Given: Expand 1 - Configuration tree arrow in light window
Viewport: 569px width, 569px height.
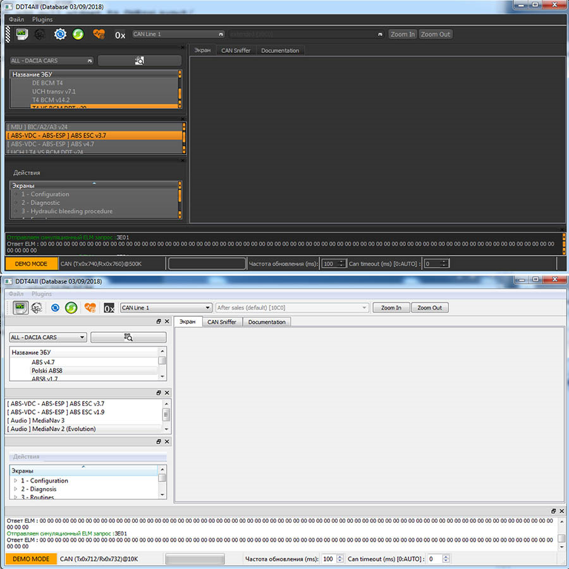Looking at the screenshot, I should click(16, 480).
